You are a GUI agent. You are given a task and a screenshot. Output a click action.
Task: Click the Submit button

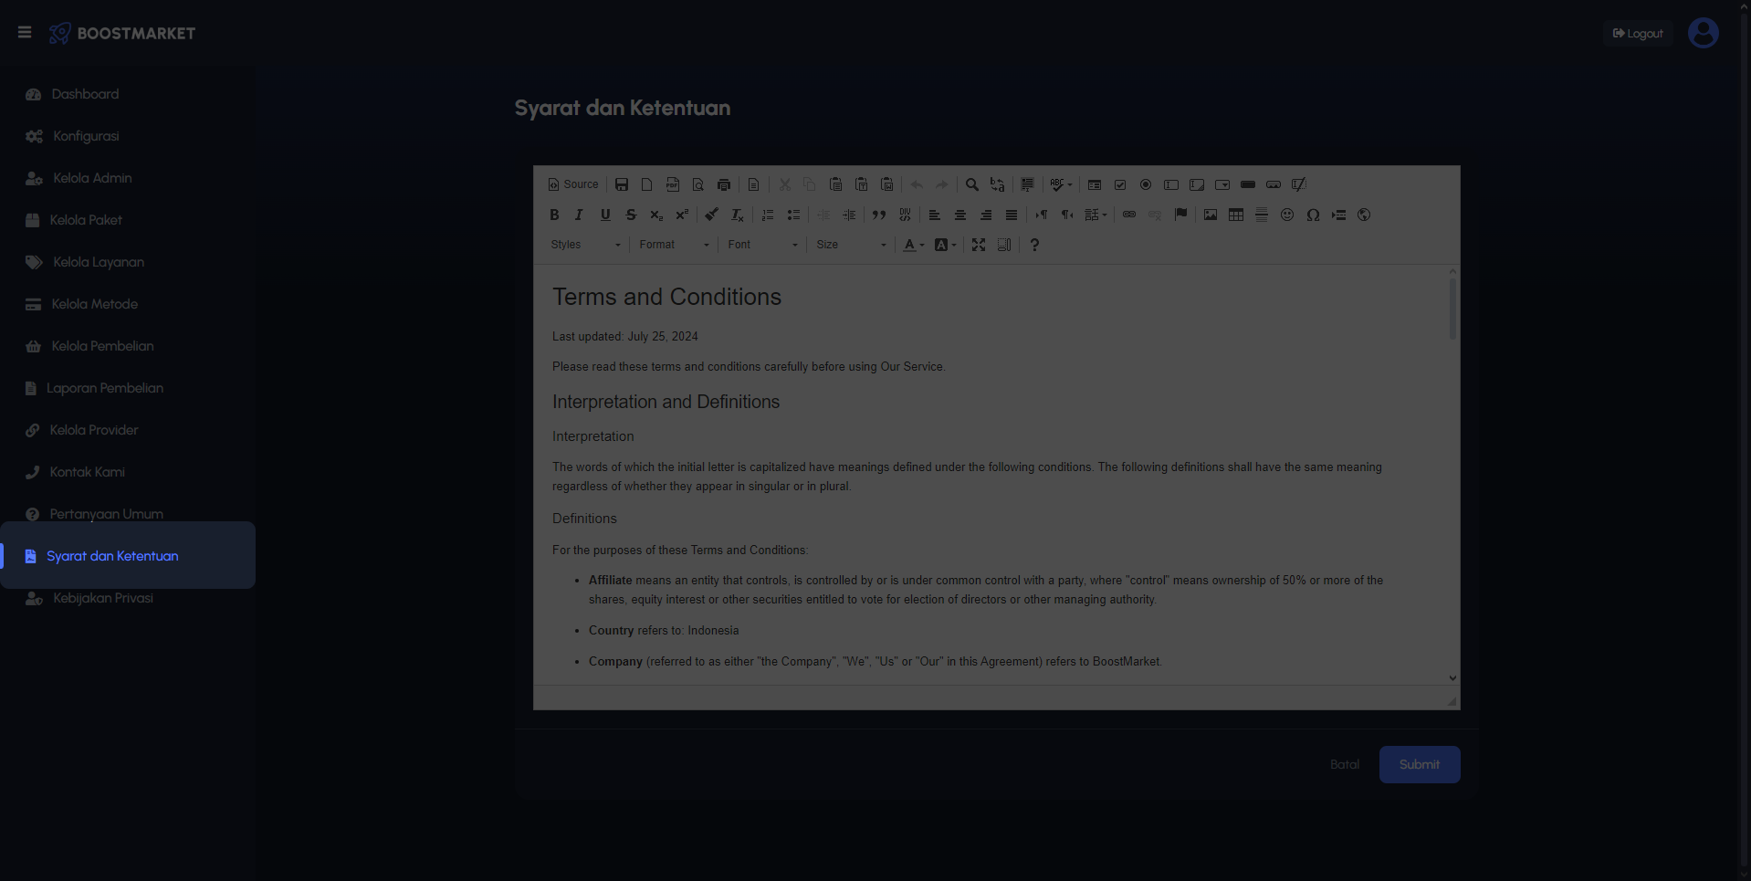tap(1420, 765)
